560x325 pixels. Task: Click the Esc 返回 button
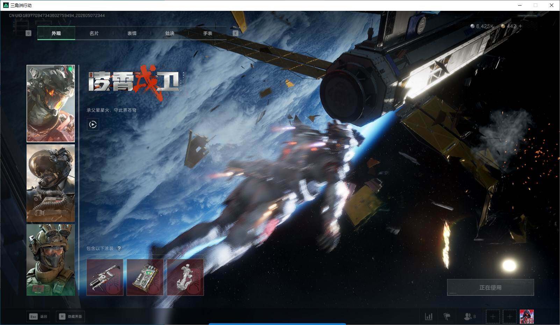coord(38,317)
